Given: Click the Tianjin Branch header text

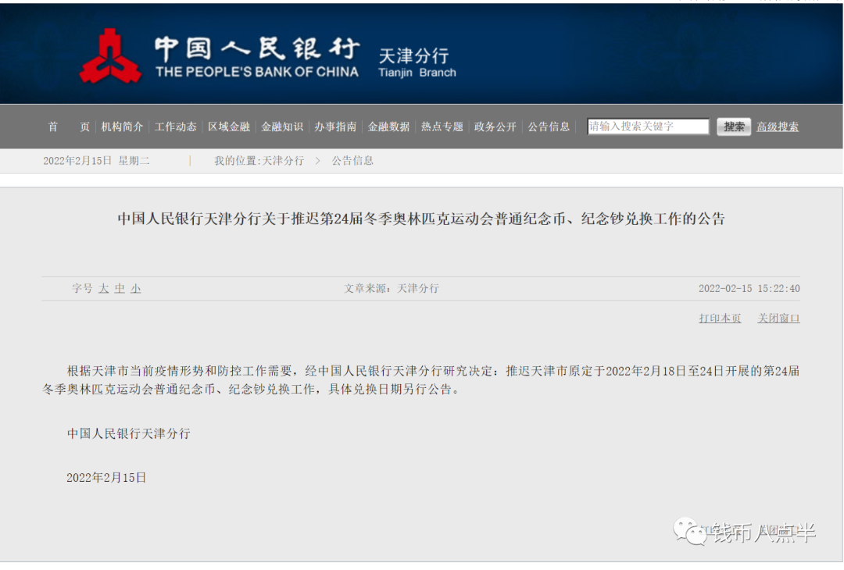Looking at the screenshot, I should (x=417, y=73).
